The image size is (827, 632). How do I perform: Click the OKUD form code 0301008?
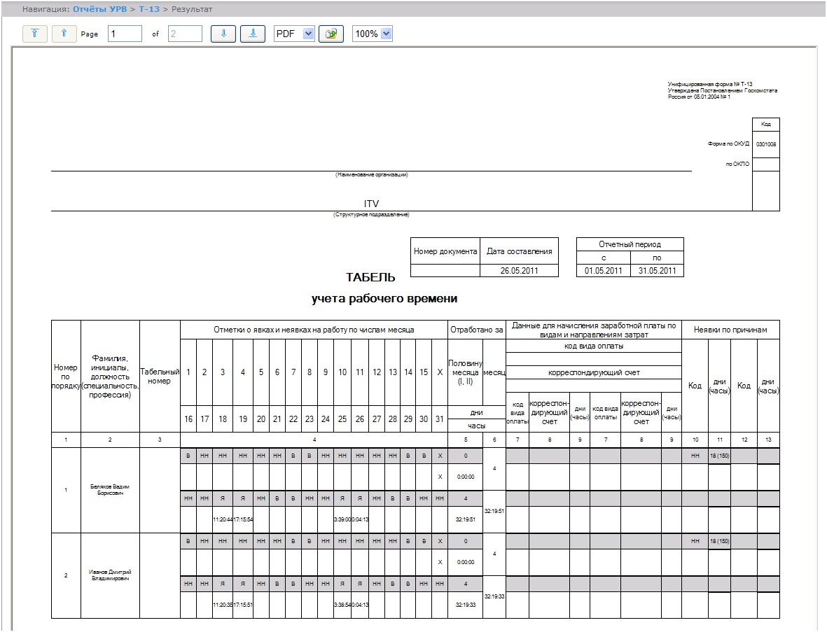click(765, 144)
